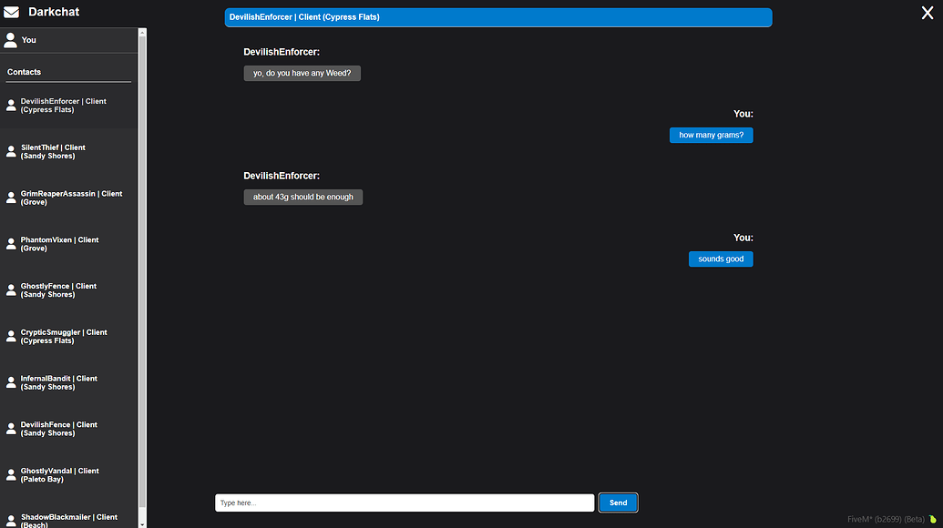Open chat with DevilishEnforcer (Cypress Flats)
The image size is (943, 528).
[68, 105]
